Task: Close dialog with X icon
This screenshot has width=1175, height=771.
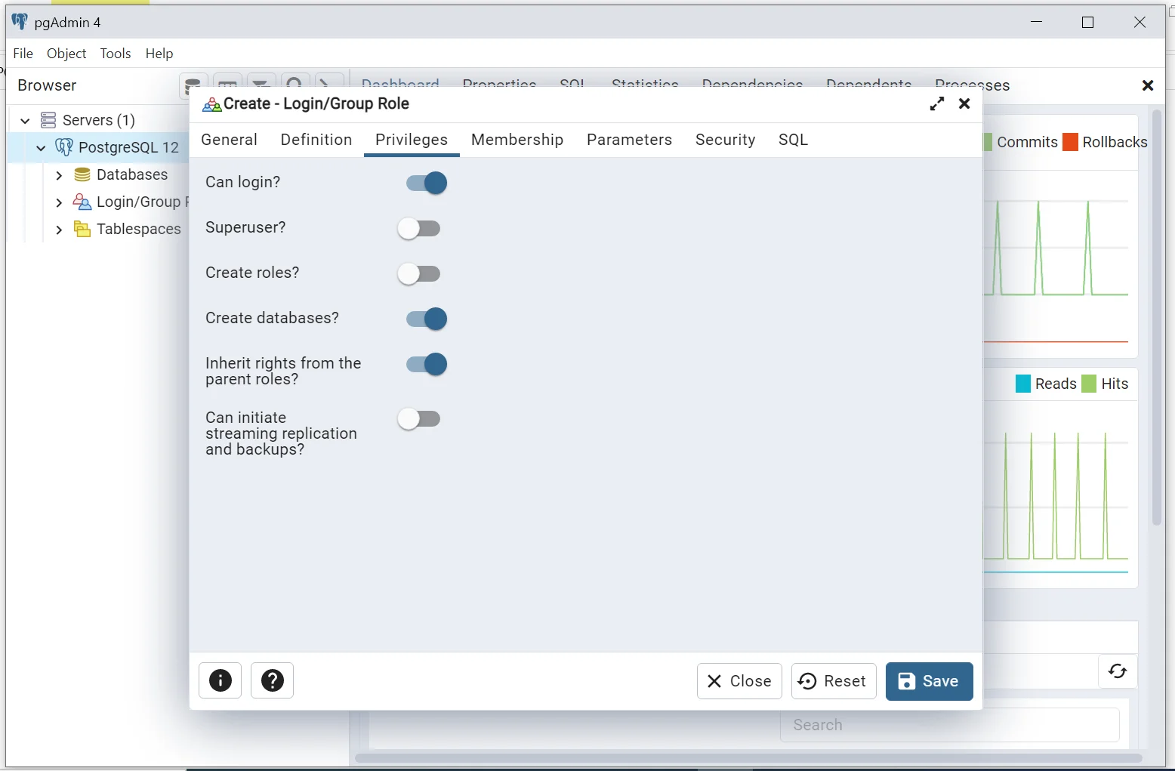Action: [x=964, y=104]
